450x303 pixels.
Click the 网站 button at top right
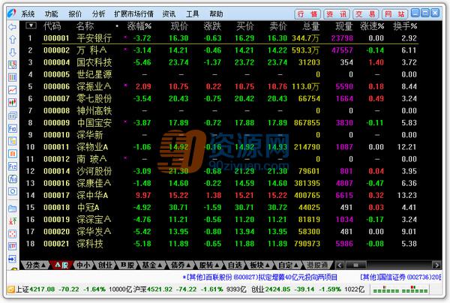pos(395,14)
